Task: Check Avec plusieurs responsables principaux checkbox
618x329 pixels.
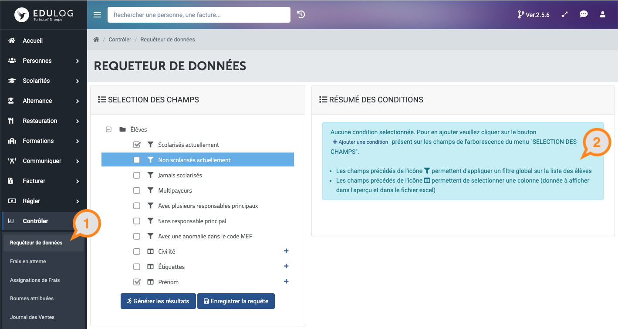Action: [137, 206]
